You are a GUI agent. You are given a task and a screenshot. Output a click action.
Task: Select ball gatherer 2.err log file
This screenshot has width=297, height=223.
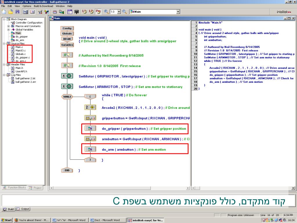tap(26, 82)
